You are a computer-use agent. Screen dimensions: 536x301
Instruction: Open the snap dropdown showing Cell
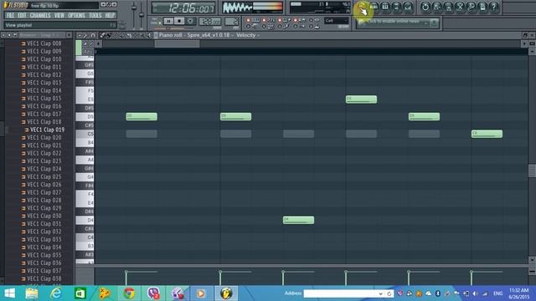[x=337, y=21]
